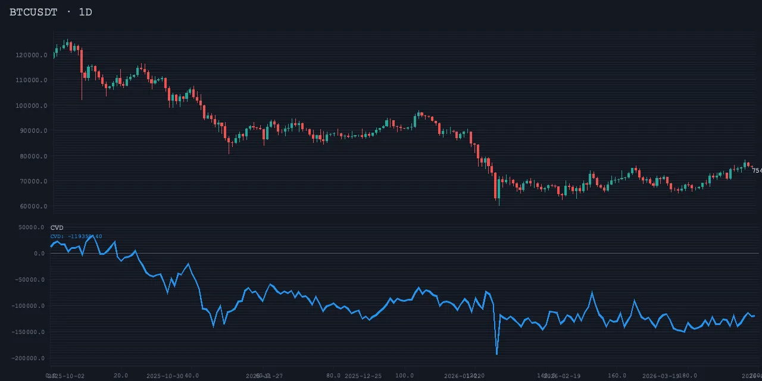Click the 2026-03-19 date label
The height and width of the screenshot is (381, 762).
click(x=661, y=376)
